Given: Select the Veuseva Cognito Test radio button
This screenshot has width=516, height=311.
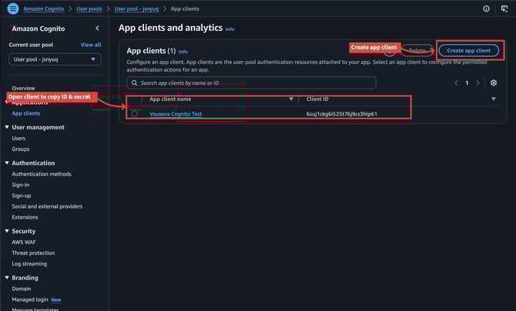Looking at the screenshot, I should (135, 114).
